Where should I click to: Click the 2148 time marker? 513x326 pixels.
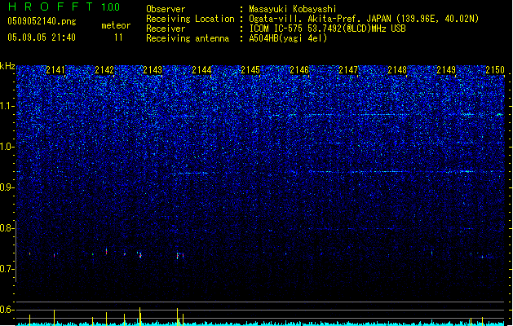397,70
